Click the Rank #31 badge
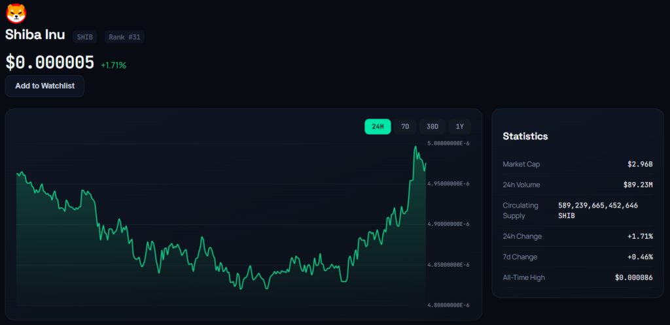The width and height of the screenshot is (670, 325). (x=124, y=37)
